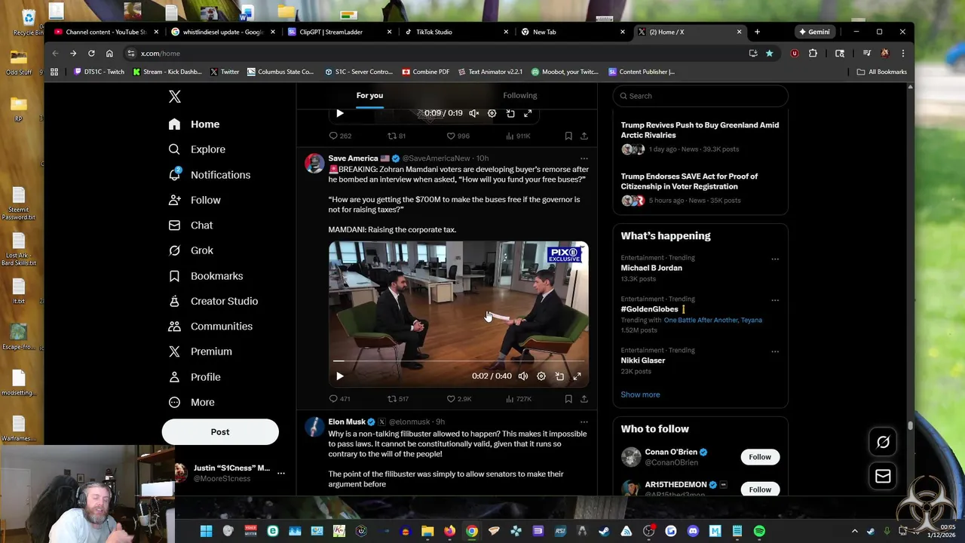This screenshot has width=965, height=543.
Task: Open Home in X sidebar
Action: pos(195,124)
